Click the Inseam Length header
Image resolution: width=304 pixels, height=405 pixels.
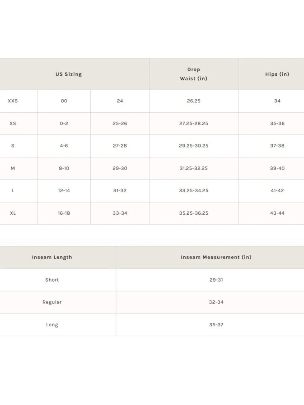[52, 257]
